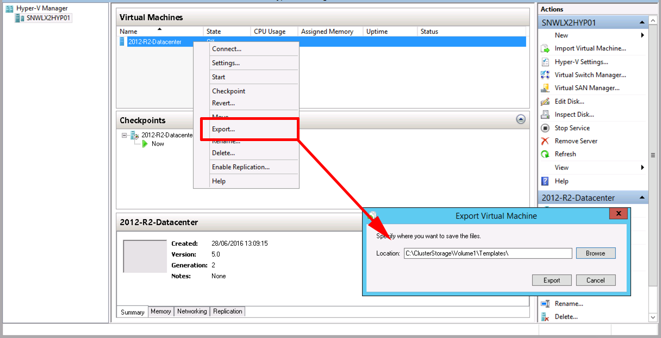661x338 pixels.
Task: Sort virtual machines by Name column
Action: click(x=161, y=31)
